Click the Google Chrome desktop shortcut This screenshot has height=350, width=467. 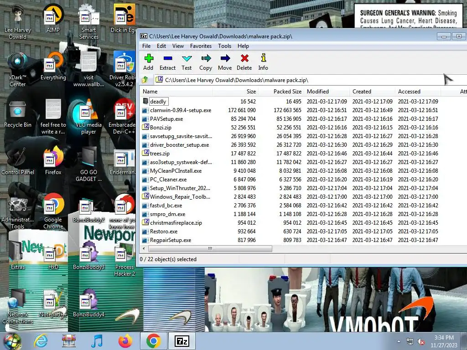pyautogui.click(x=53, y=211)
